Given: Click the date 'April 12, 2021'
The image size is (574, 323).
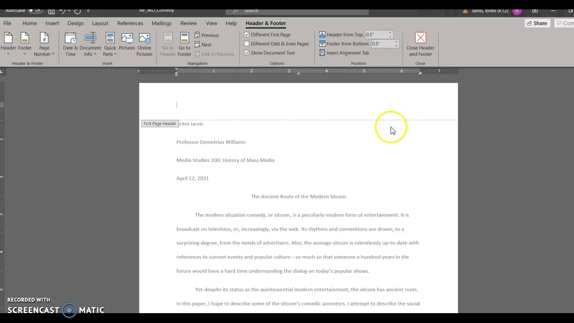Looking at the screenshot, I should pos(192,178).
